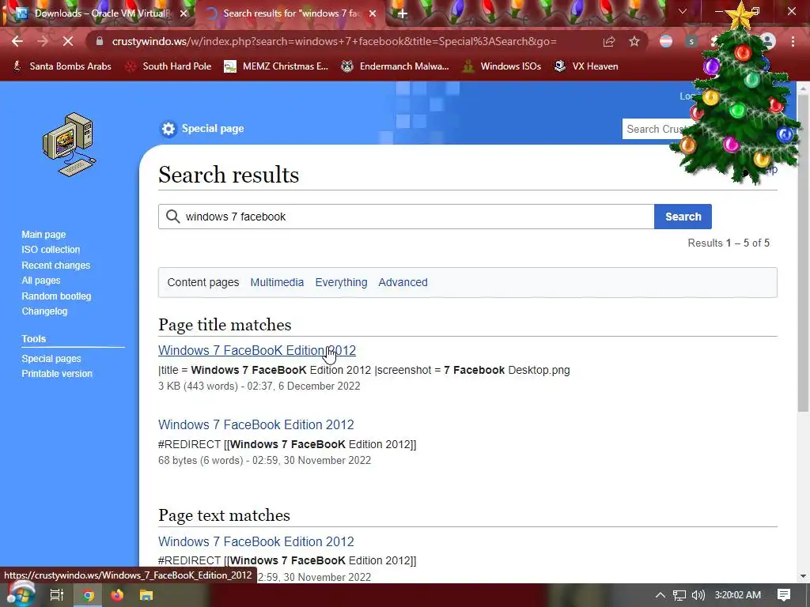Open Chrome's three-dot menu

click(793, 41)
